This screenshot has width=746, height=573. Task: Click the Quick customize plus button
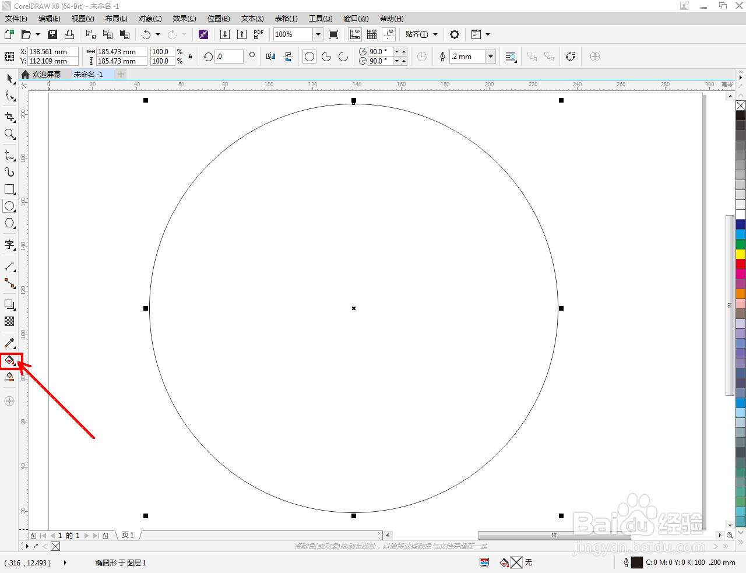tap(9, 401)
